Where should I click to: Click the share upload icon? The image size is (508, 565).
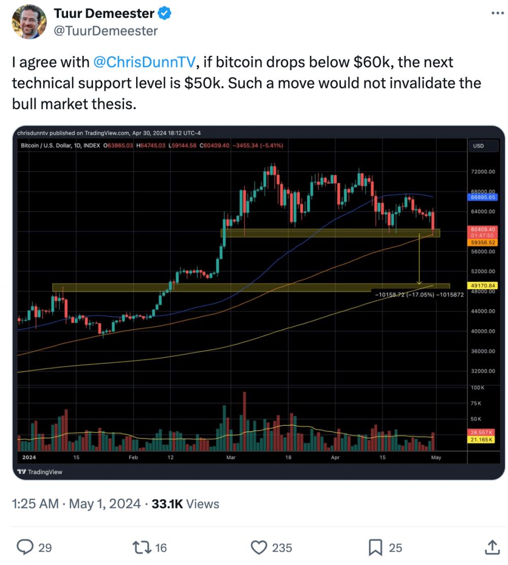pos(492,547)
